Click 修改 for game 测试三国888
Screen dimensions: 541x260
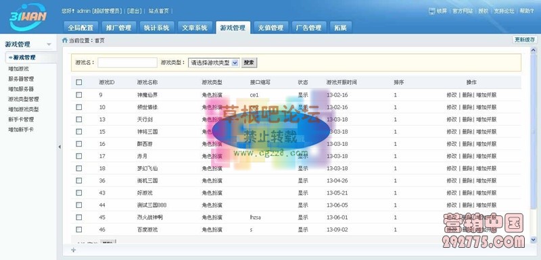click(x=452, y=205)
